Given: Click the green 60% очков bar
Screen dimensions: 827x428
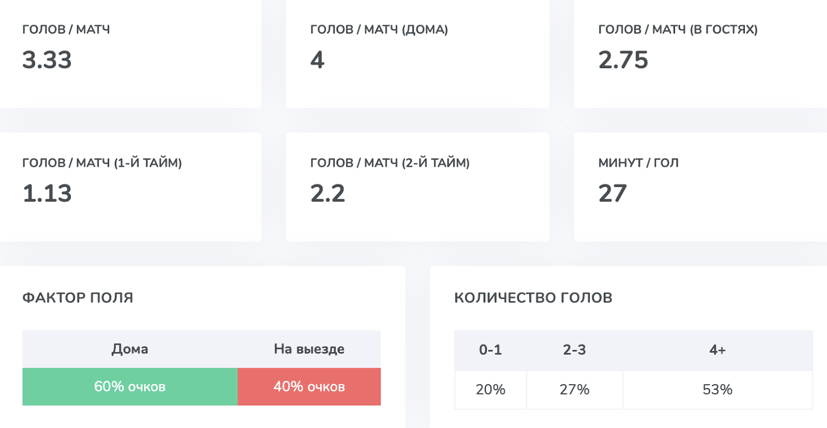Looking at the screenshot, I should pyautogui.click(x=130, y=387).
